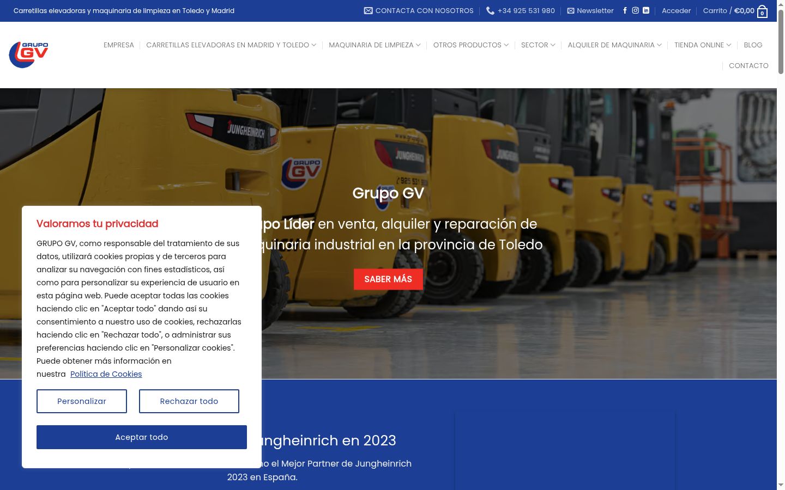Open the Instagram social icon
The image size is (785, 490).
[x=635, y=10]
